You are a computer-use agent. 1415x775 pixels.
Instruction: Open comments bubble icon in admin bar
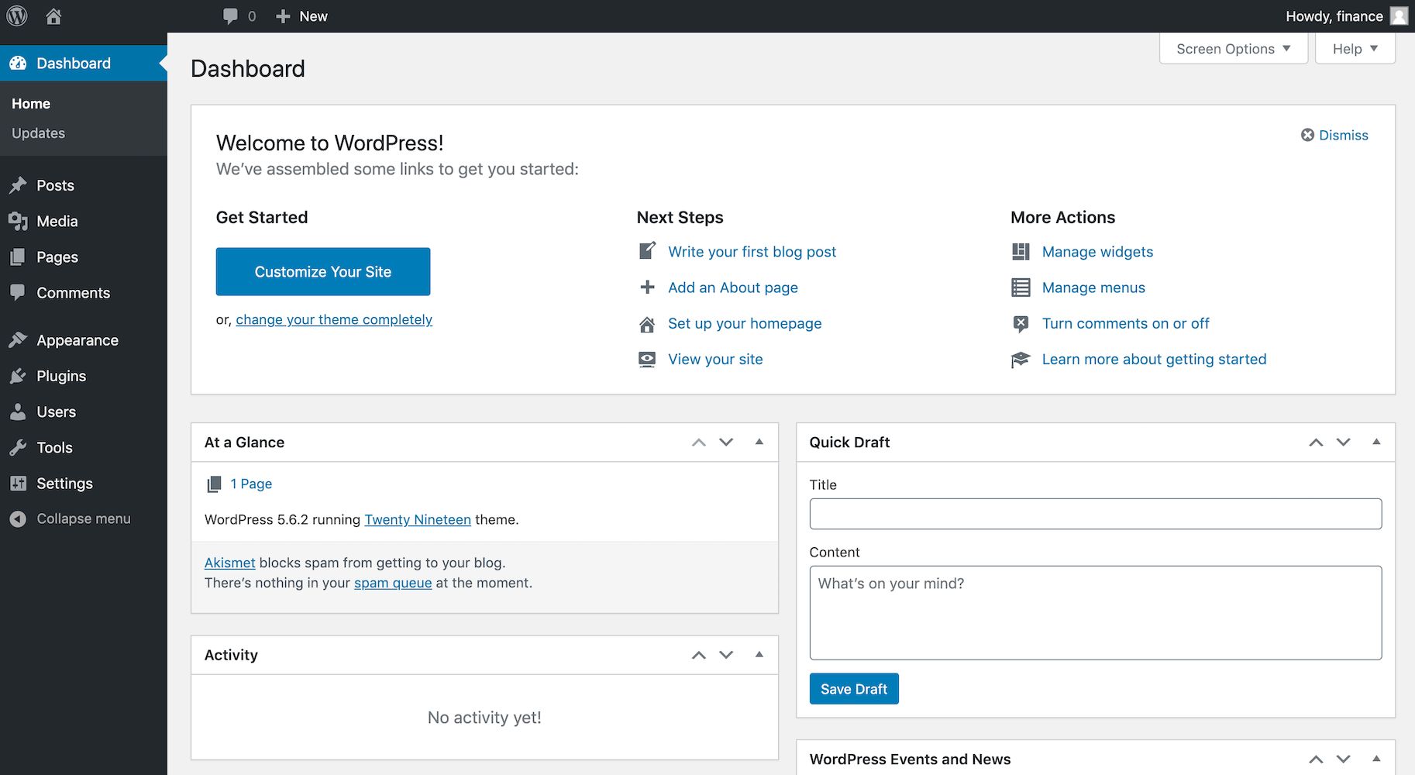[230, 16]
